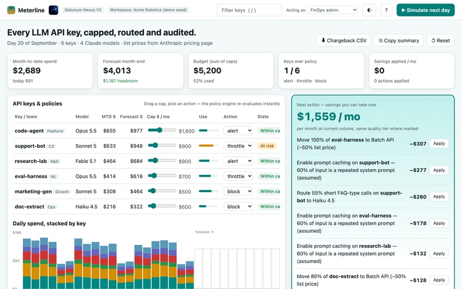
Task: Click the Copy summary button
Action: [398, 40]
